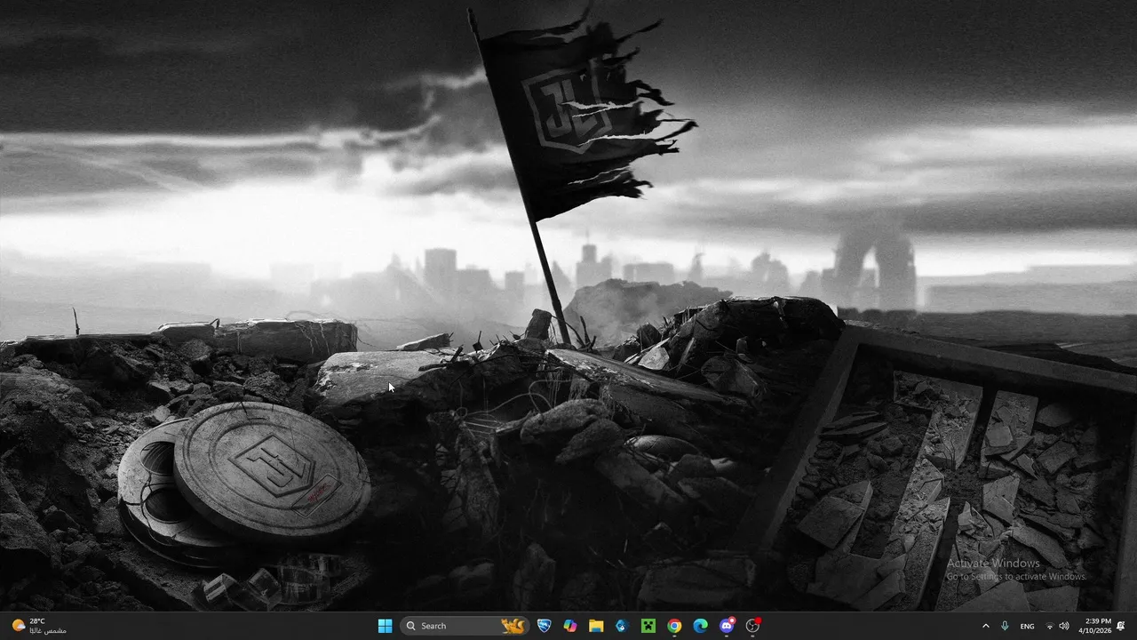The image size is (1137, 640).
Task: Open File Explorer from the taskbar
Action: pyautogui.click(x=596, y=626)
